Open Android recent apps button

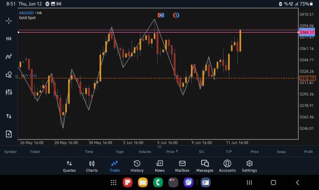click(x=249, y=182)
